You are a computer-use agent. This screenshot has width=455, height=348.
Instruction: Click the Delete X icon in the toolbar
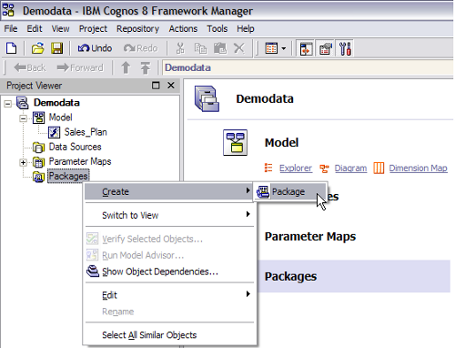(x=239, y=48)
